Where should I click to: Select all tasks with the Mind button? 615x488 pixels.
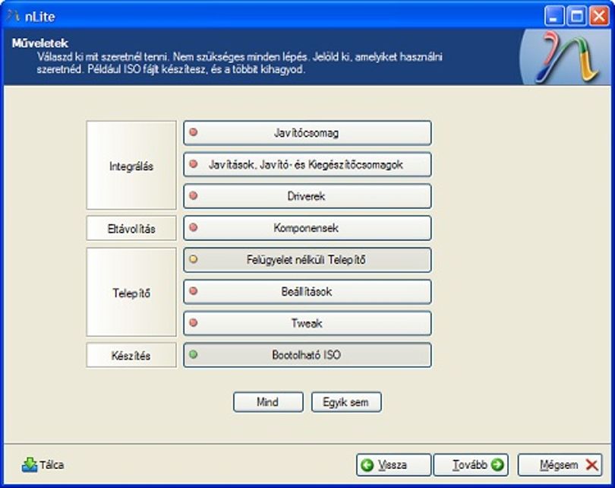[x=268, y=402]
